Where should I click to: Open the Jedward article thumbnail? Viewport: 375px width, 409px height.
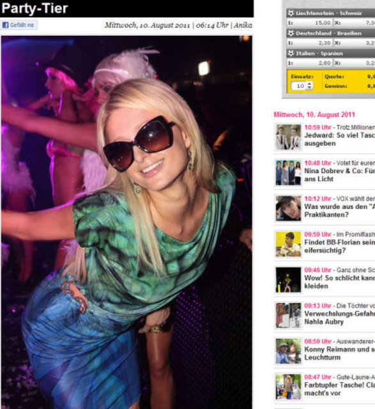288,137
